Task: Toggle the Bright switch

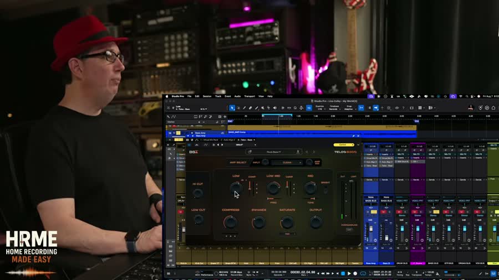Action: coord(325,190)
